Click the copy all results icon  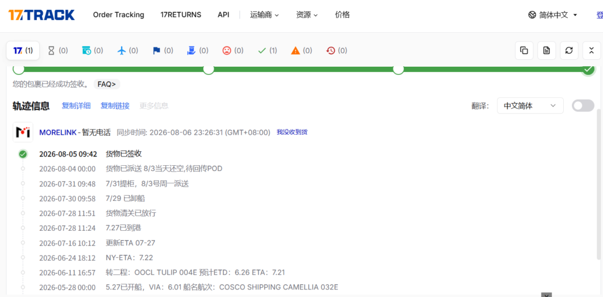pos(524,50)
